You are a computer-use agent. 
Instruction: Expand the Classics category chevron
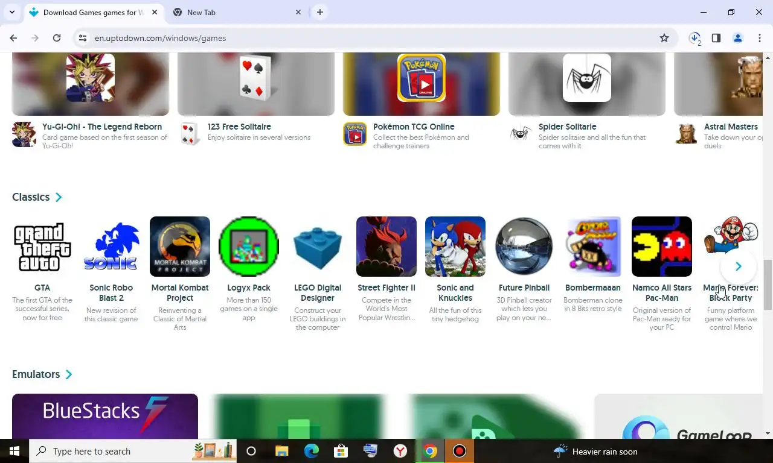point(59,197)
